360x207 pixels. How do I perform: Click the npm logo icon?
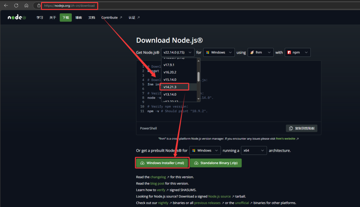pos(289,53)
